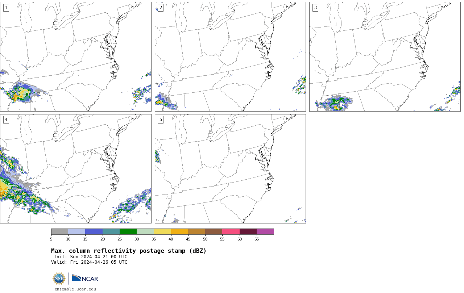
Task: Click the blue 15-20 dBZ swatch
Action: click(x=94, y=232)
